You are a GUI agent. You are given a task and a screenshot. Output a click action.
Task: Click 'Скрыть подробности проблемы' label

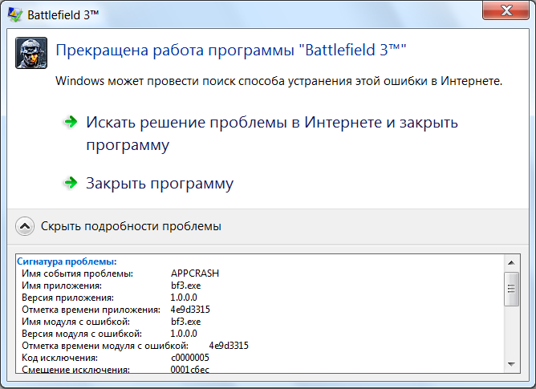coord(131,226)
